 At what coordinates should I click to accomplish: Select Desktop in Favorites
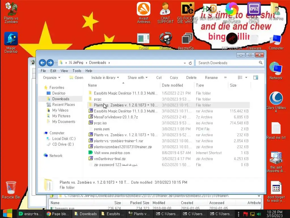pos(59,93)
